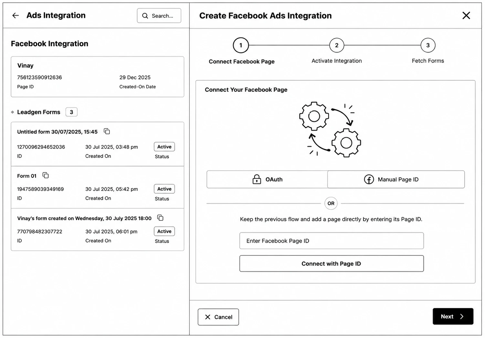Screen dimensions: 485x338
Task: Click the gears sync illustration
Action: pyautogui.click(x=330, y=129)
